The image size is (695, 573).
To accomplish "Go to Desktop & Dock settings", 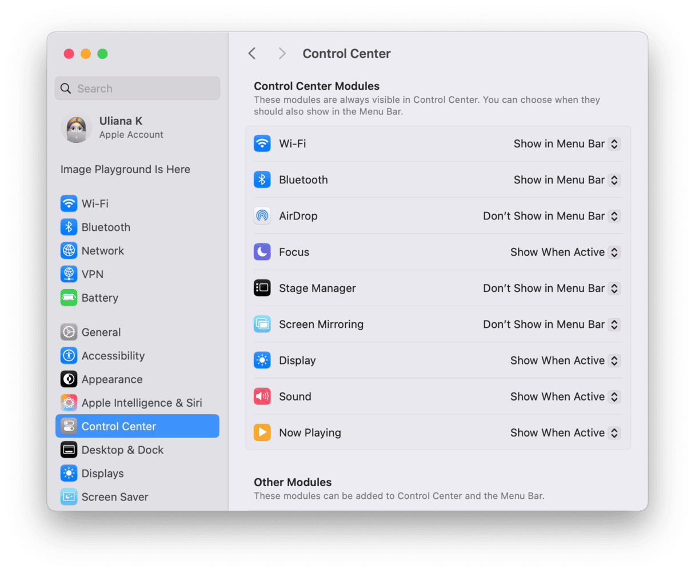I will [122, 450].
